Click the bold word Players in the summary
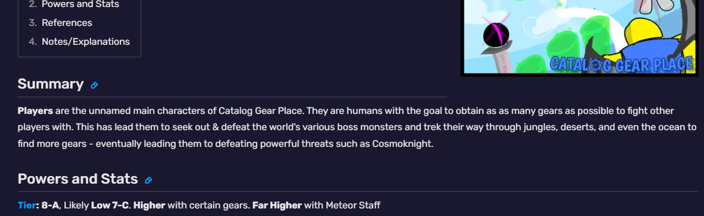 (x=35, y=111)
